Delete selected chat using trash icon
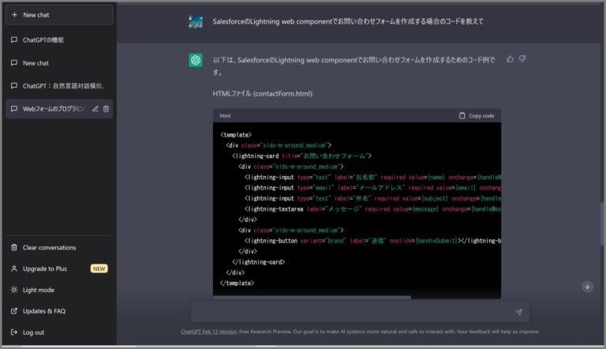606x349 pixels. 107,109
